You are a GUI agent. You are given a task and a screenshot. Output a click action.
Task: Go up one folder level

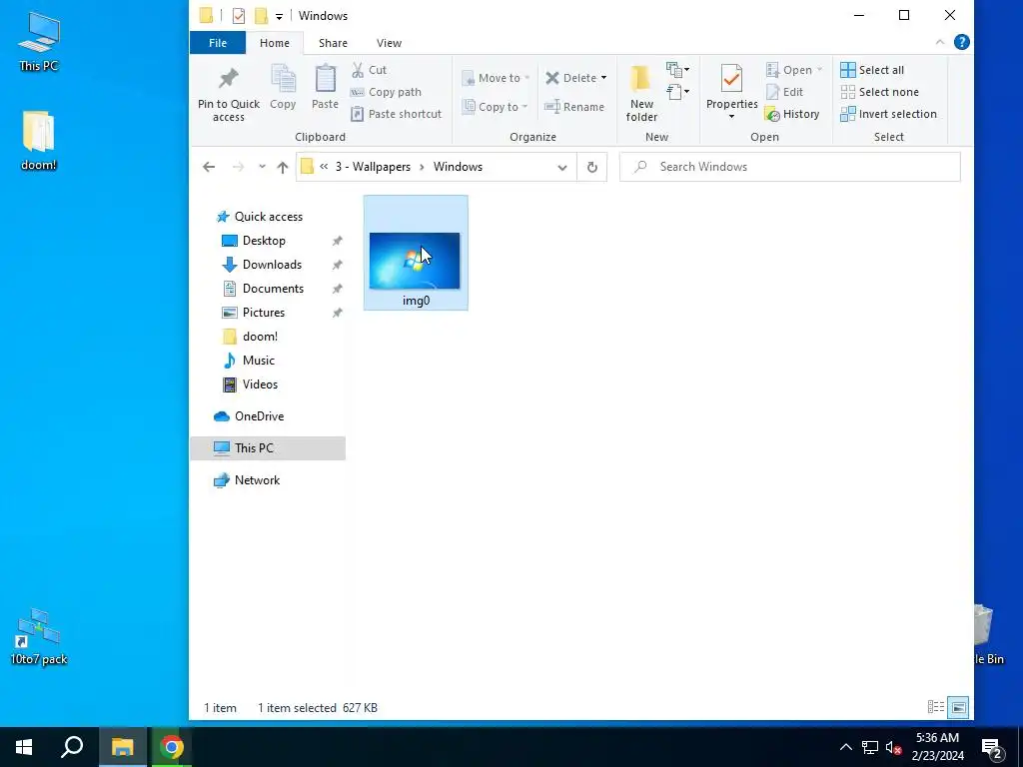[x=283, y=167]
